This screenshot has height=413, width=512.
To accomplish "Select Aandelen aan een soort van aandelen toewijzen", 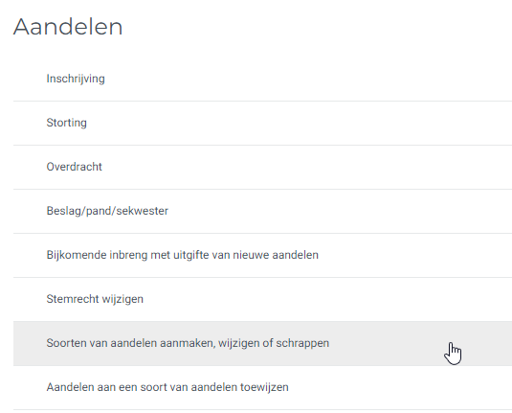I will click(262, 387).
